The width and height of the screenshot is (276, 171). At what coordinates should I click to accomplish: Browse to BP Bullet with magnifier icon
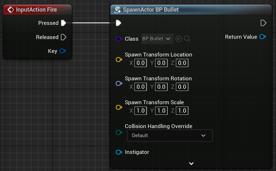pyautogui.click(x=187, y=39)
